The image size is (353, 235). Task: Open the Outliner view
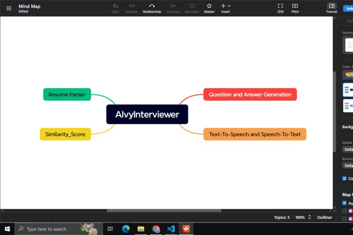(325, 217)
